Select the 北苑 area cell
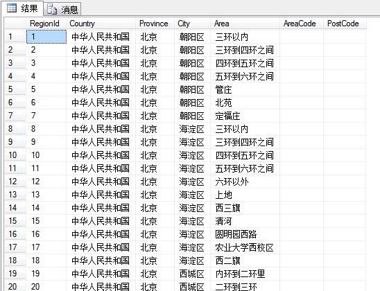380x291 pixels. [x=245, y=103]
